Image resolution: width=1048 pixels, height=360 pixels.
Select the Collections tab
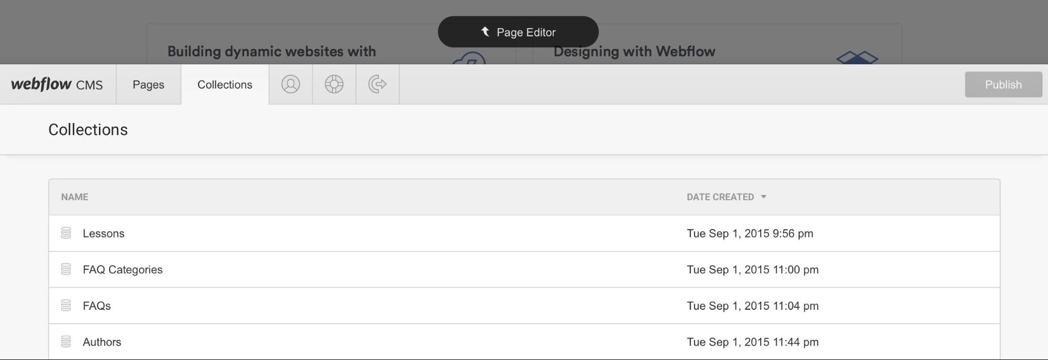(225, 84)
